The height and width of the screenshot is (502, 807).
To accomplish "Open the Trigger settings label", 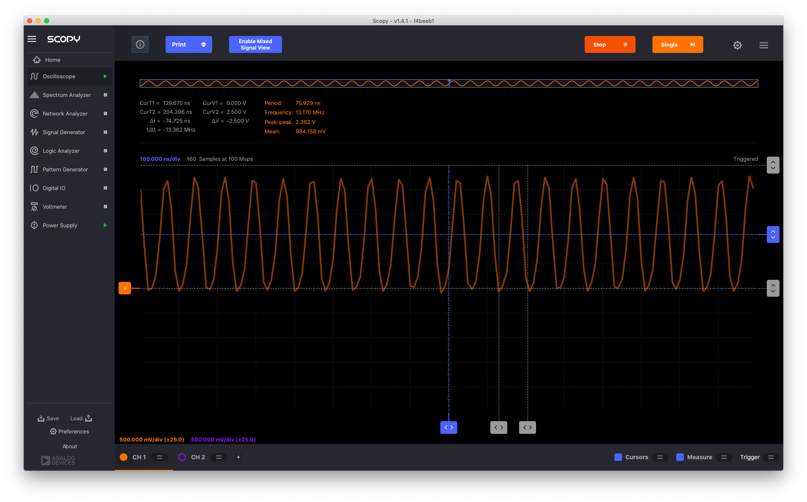I will (x=750, y=457).
